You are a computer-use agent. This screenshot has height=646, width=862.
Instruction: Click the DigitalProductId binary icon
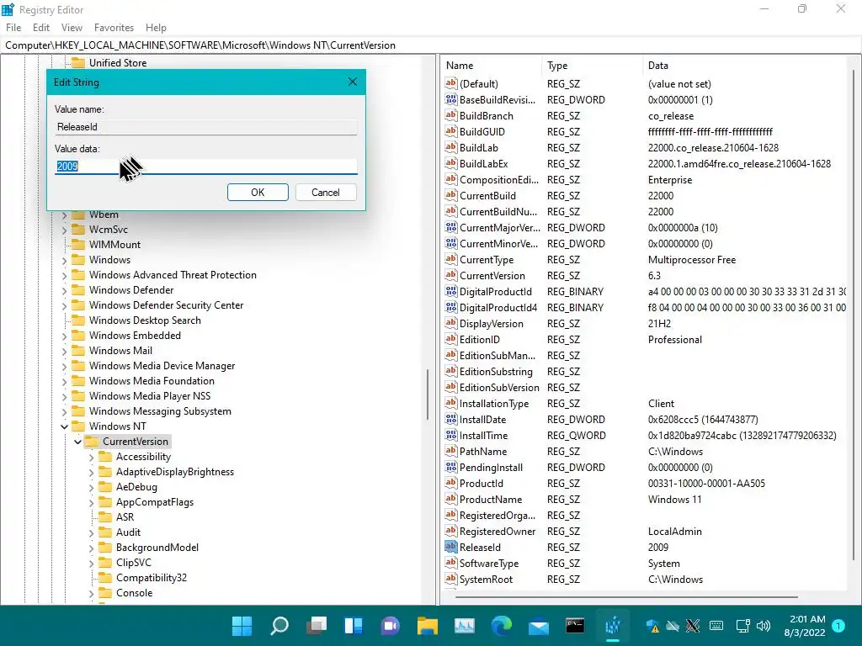click(451, 291)
